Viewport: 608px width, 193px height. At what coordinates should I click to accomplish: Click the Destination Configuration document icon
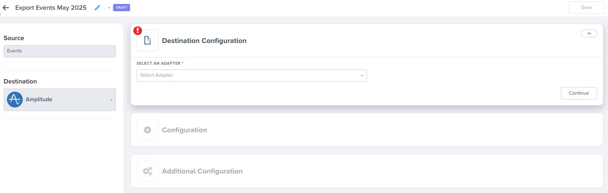coord(147,40)
